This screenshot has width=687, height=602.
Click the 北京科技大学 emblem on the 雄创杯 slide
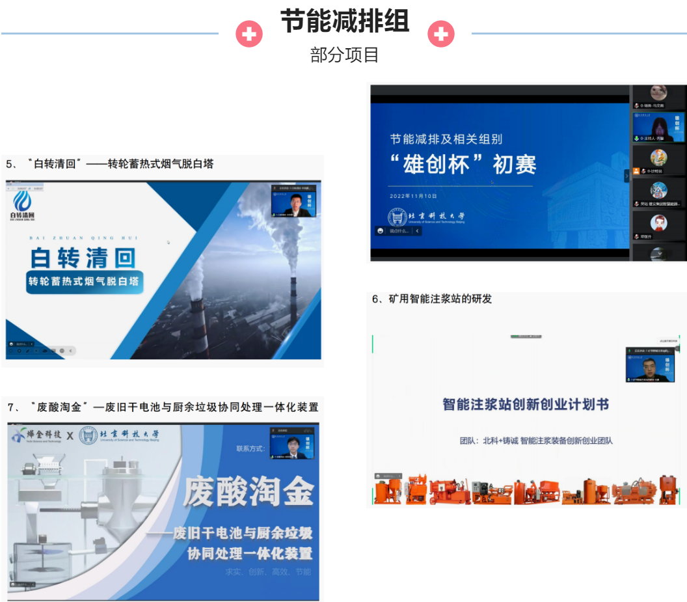coord(397,217)
